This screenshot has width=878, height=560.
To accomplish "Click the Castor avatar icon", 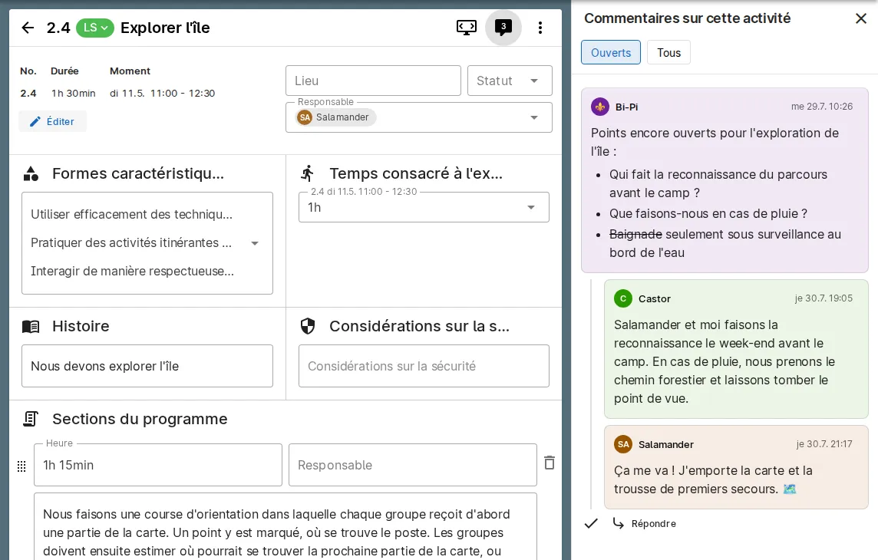I will [x=623, y=298].
